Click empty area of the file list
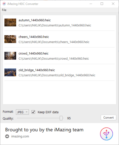The height and width of the screenshot is (145, 119). click(x=59, y=92)
